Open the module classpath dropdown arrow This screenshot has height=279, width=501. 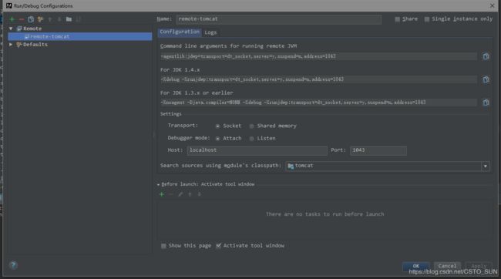pos(486,166)
